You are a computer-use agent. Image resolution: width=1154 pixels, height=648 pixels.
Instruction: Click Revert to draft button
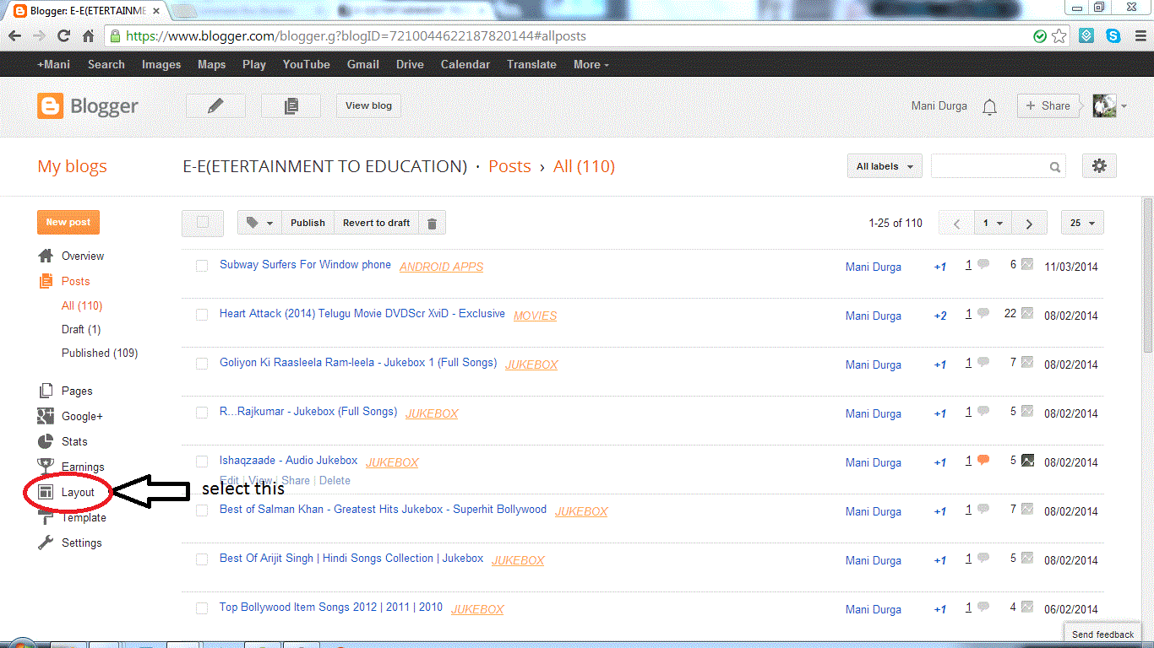[376, 223]
